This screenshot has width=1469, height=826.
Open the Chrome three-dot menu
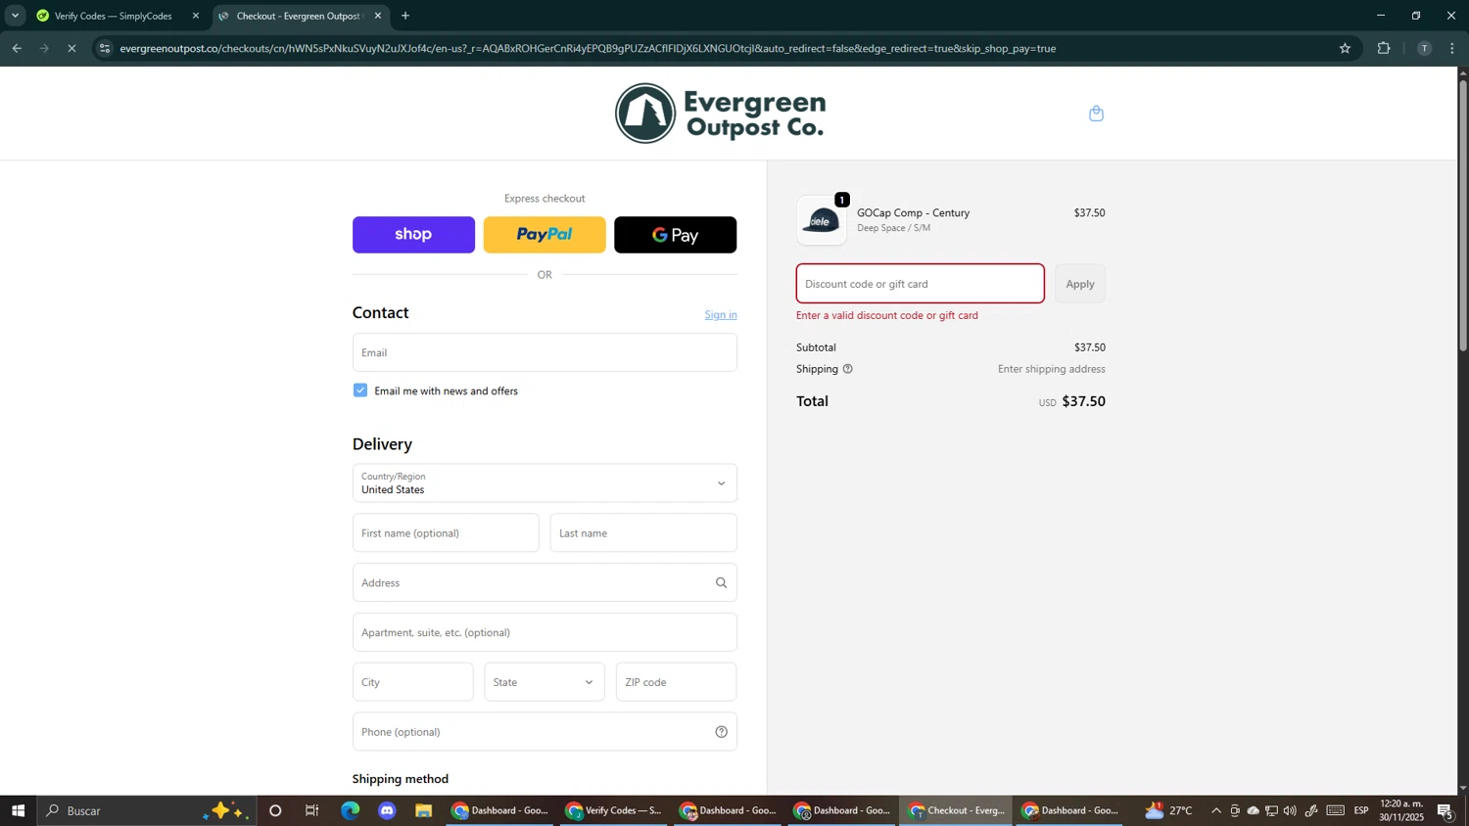pos(1452,48)
